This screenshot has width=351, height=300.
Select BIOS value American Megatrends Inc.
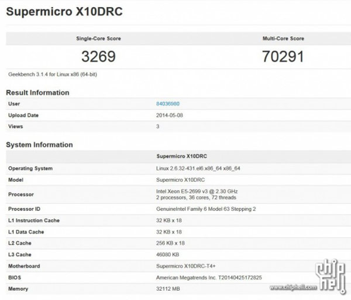click(209, 278)
